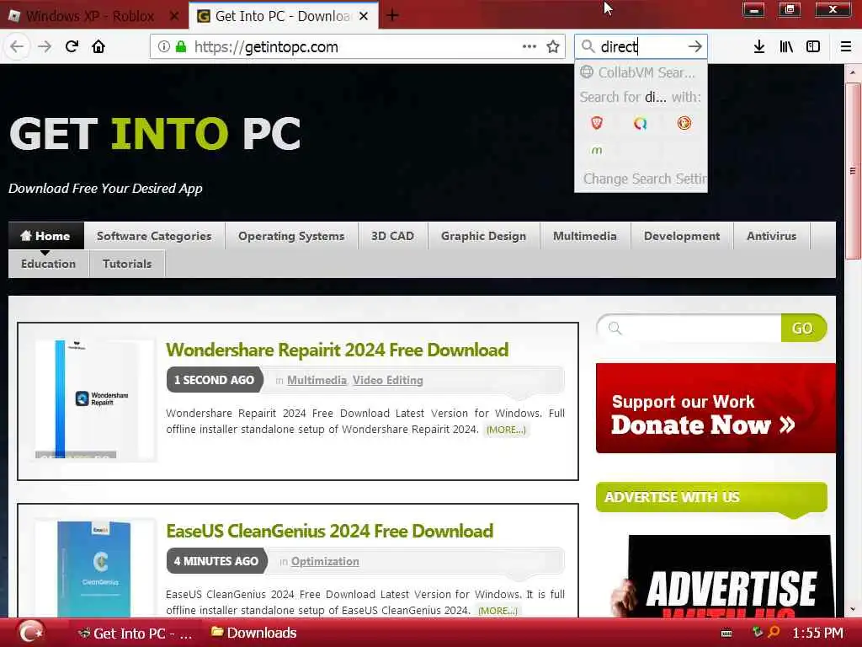Select the Get Into PC browser tab
Viewport: 862px width, 647px height.
coord(283,16)
